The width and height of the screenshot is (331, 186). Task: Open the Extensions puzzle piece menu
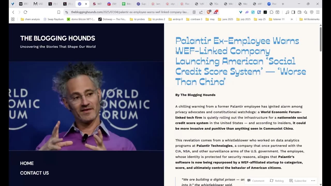pos(271,12)
